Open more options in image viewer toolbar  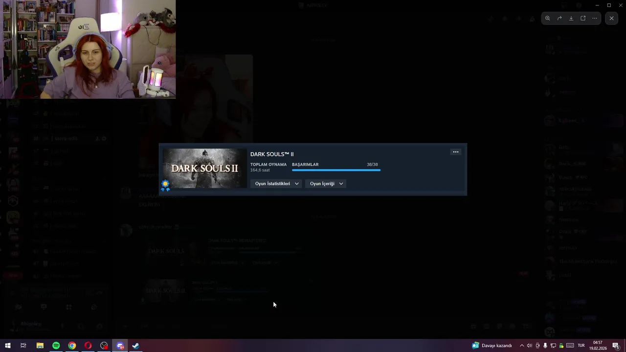595,18
